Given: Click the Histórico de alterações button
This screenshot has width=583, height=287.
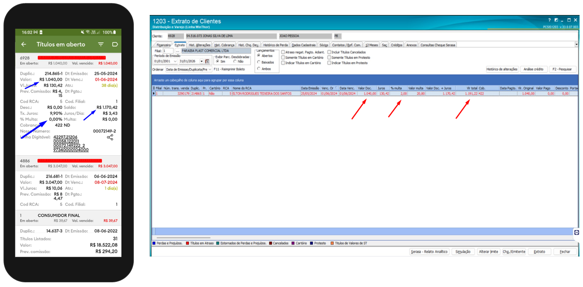Looking at the screenshot, I should point(502,69).
